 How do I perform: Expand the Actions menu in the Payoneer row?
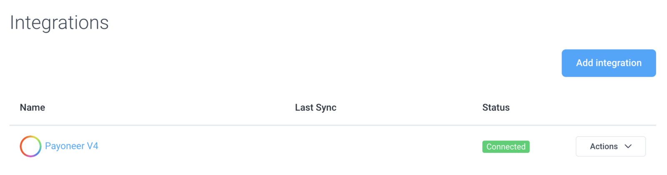tap(610, 146)
